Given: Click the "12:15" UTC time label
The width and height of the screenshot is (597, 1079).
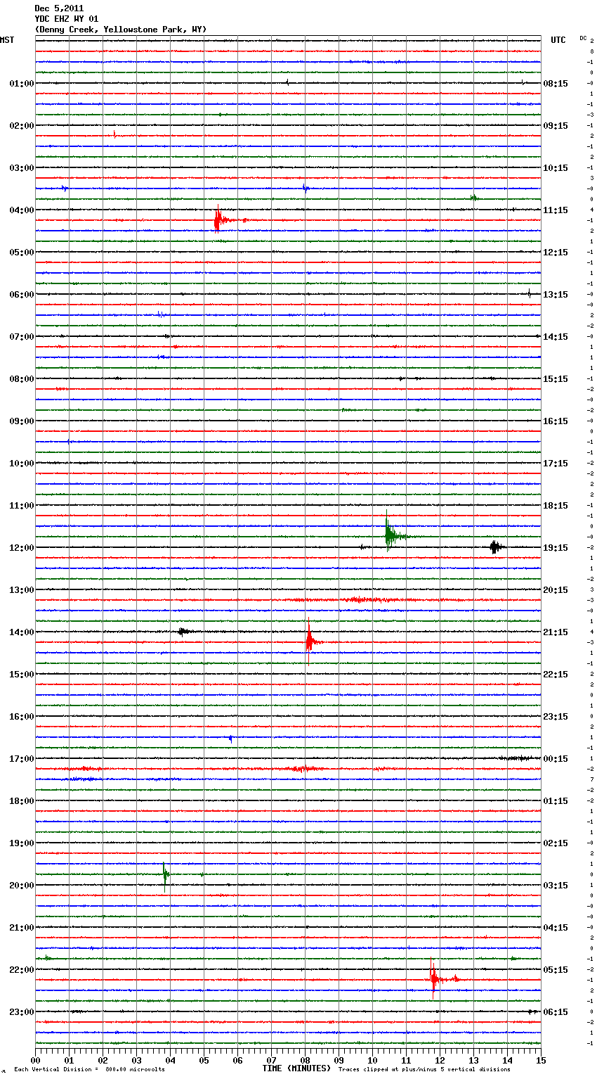Looking at the screenshot, I should 556,253.
